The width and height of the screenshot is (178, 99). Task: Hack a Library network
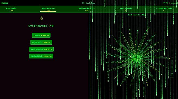(x=41, y=35)
